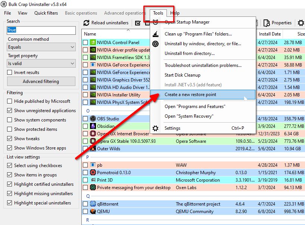Open the Quick filters menu

click(x=46, y=13)
